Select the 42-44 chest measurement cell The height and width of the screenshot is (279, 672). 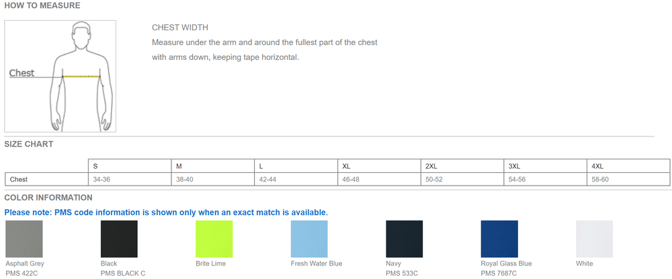tap(268, 180)
